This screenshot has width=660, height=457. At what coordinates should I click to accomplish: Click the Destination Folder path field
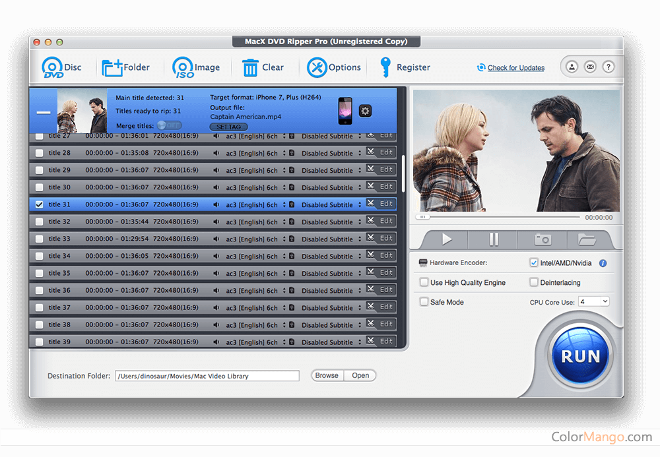coord(207,376)
